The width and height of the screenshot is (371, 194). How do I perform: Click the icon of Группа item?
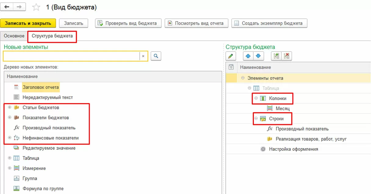16,178
